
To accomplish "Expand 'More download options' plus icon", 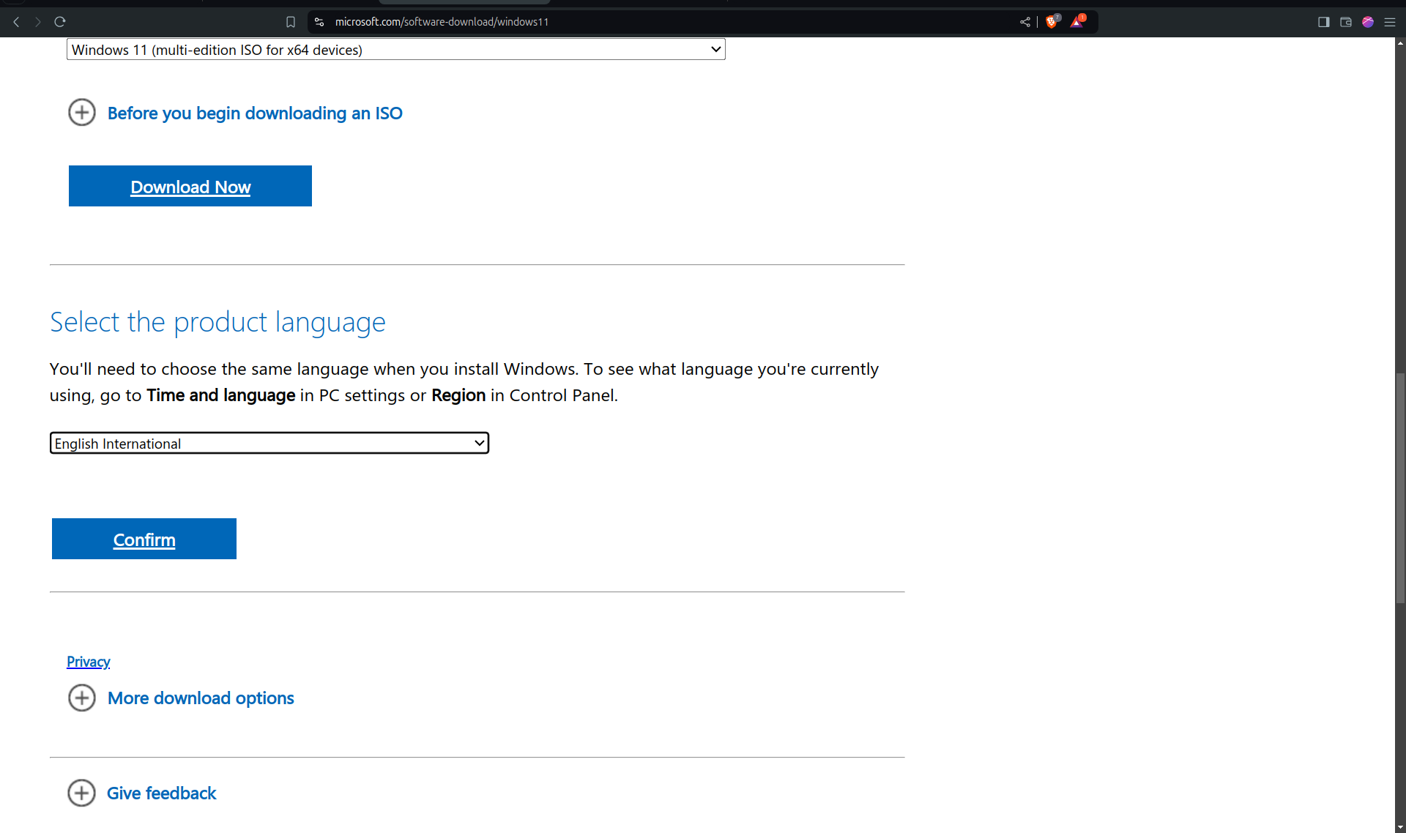I will point(82,698).
